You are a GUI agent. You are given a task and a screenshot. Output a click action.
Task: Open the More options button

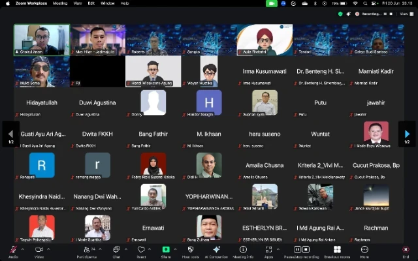coord(364,251)
